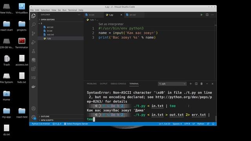The width and height of the screenshot is (251, 141).
Task: Split the terminal pane
Action: pyautogui.click(x=196, y=84)
